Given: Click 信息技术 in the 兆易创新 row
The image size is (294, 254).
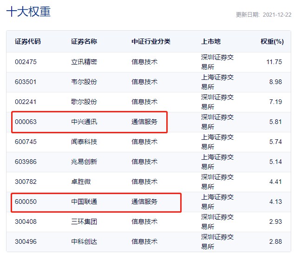Looking at the screenshot, I should (x=144, y=162).
